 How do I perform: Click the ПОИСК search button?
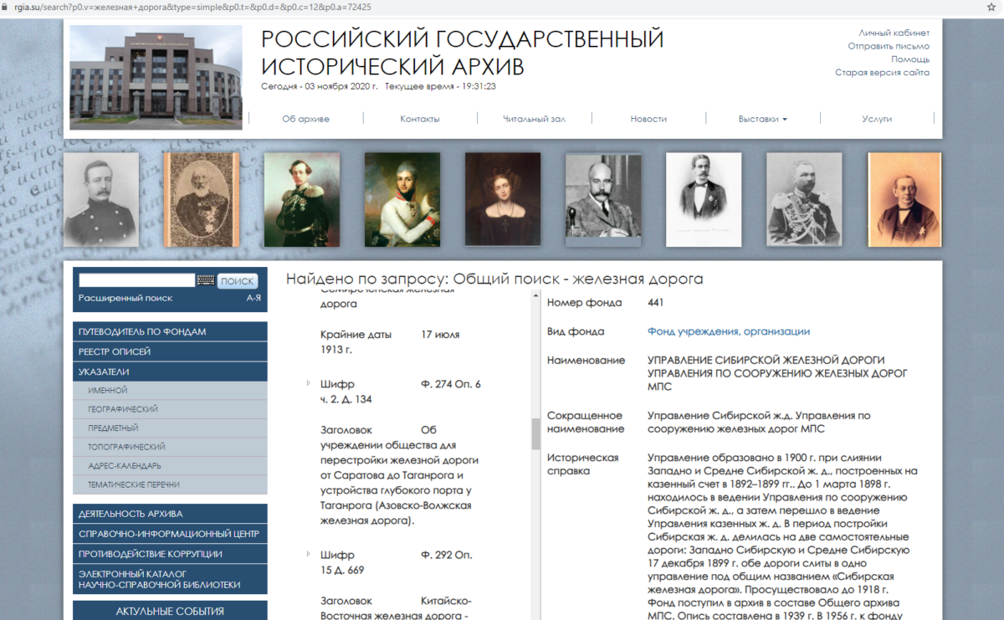click(238, 281)
